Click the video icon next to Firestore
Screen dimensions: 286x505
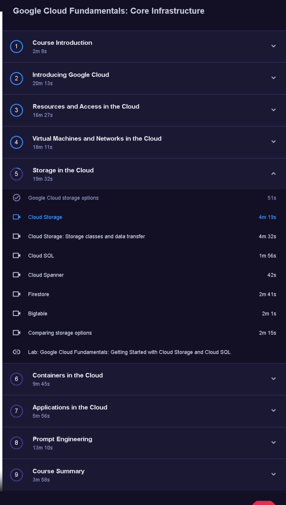click(x=16, y=294)
